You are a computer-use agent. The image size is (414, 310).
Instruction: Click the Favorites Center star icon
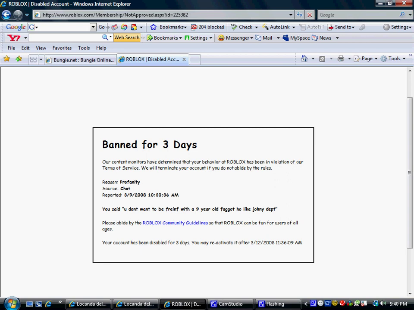click(x=6, y=59)
